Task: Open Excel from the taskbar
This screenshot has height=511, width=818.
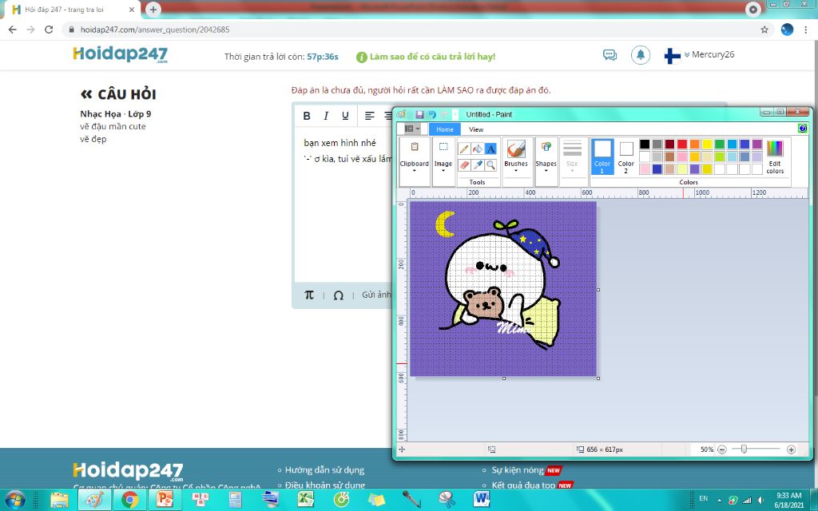Action: (x=306, y=500)
